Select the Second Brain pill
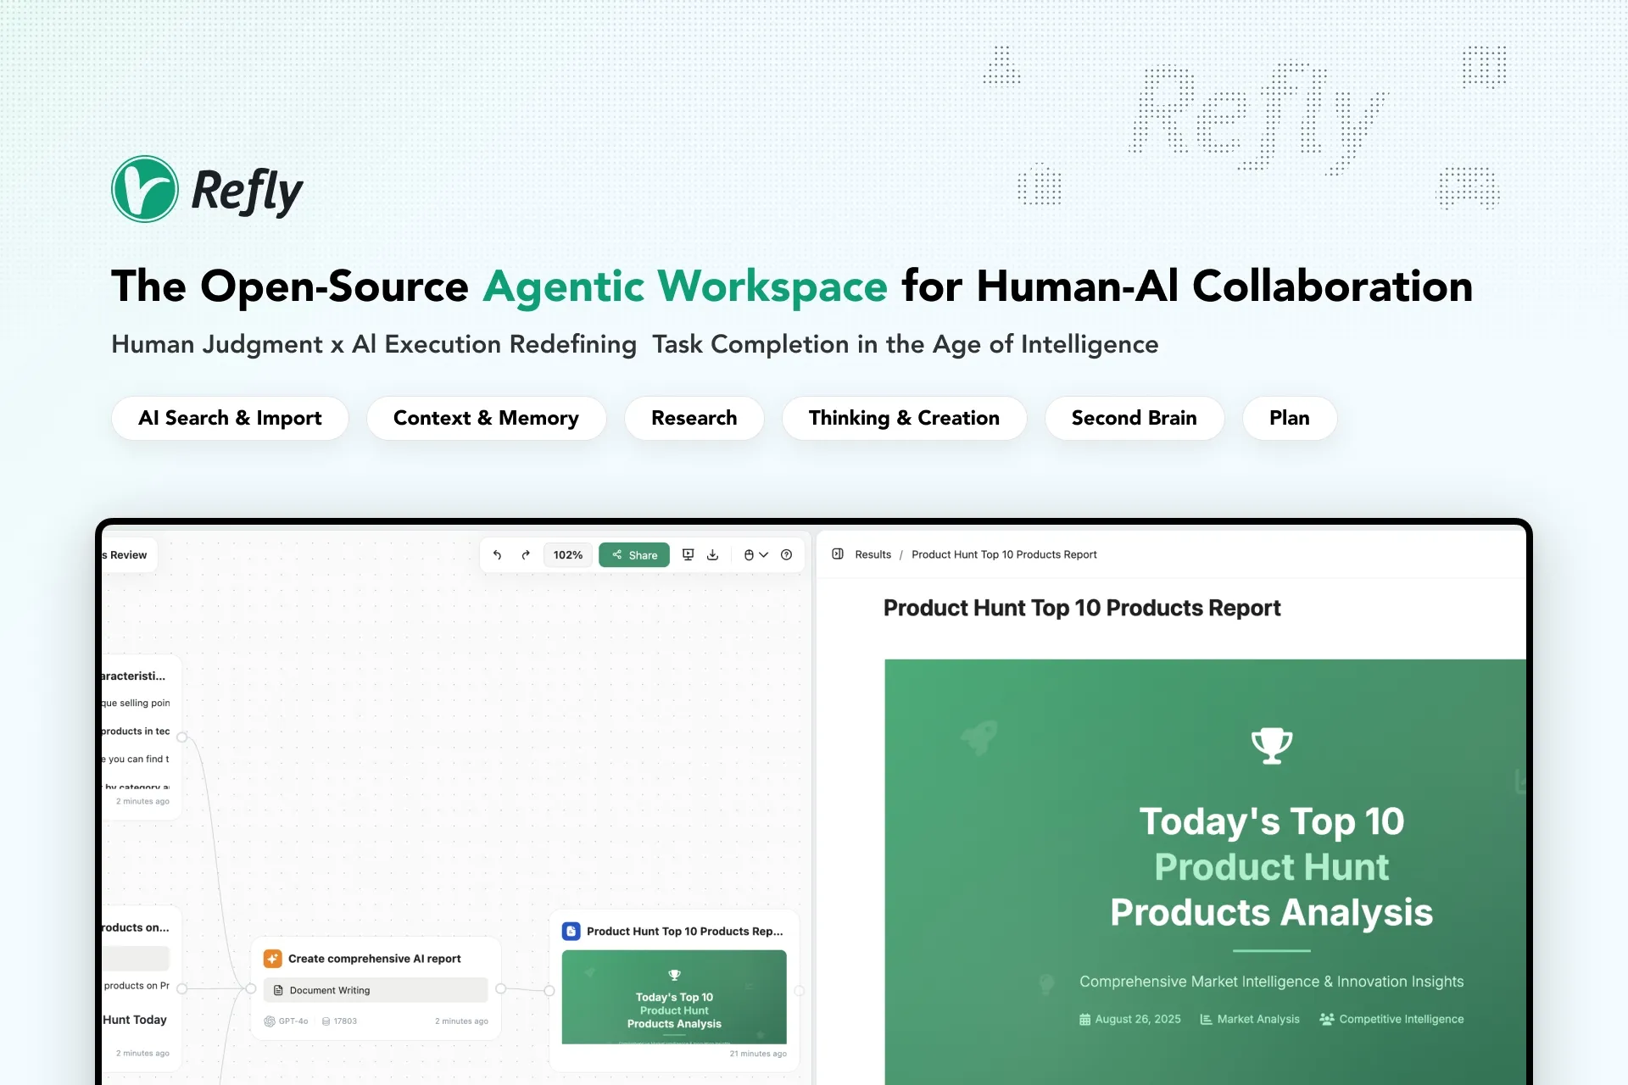 pyautogui.click(x=1134, y=418)
